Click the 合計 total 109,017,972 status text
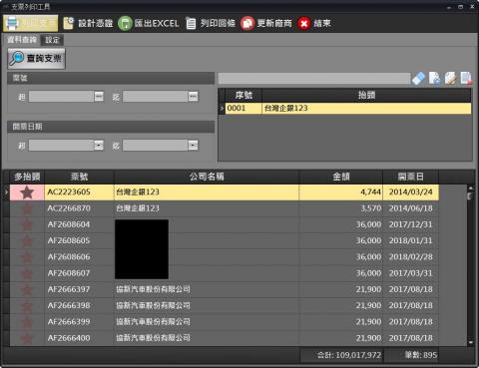Image resolution: width=479 pixels, height=368 pixels. click(x=349, y=355)
